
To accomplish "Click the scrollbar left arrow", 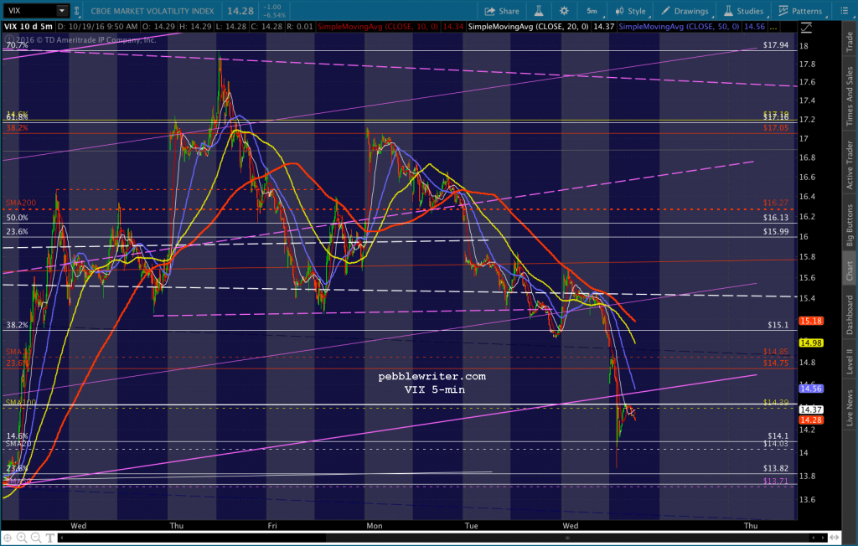I will click(60, 538).
